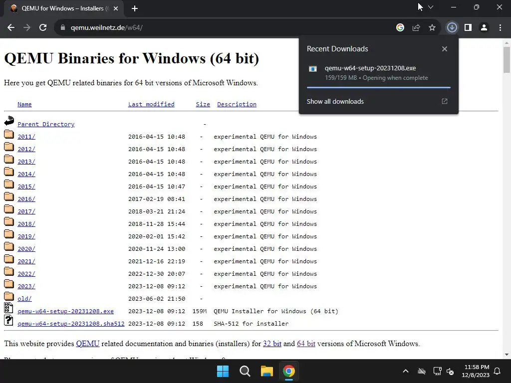
Task: Sort the listing by Name
Action: (24, 104)
